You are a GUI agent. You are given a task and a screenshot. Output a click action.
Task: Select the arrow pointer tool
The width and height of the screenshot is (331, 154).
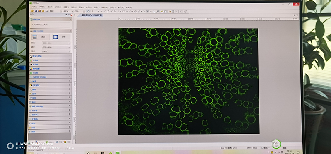92,11
